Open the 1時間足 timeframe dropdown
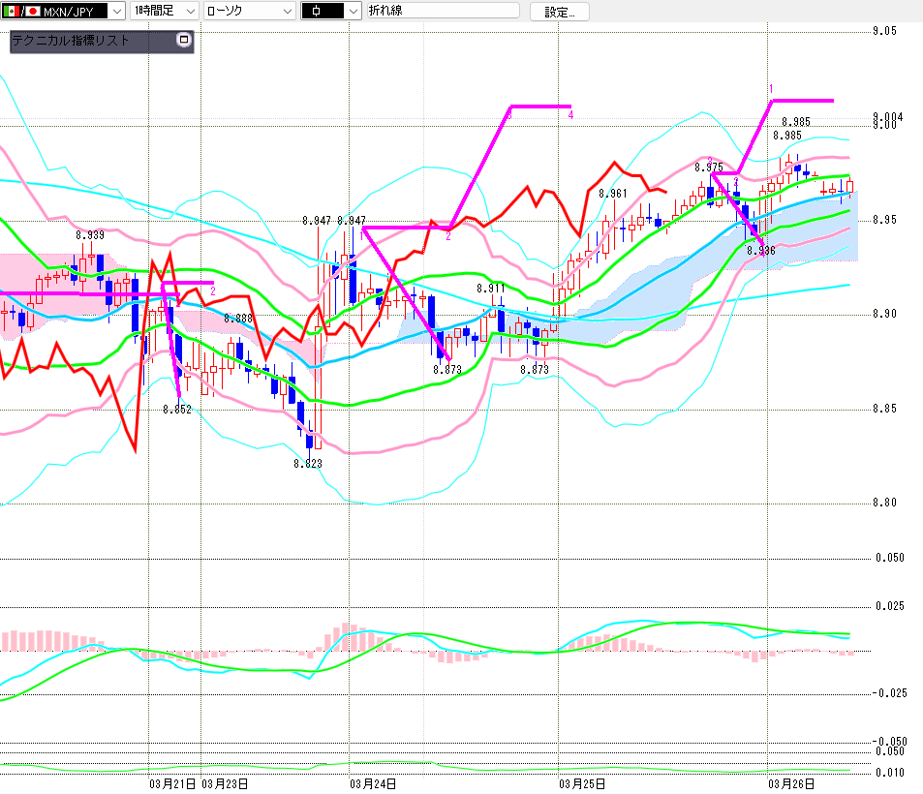The image size is (923, 794). (x=189, y=12)
